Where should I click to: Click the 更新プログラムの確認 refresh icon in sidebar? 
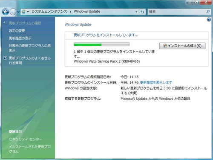5,23
